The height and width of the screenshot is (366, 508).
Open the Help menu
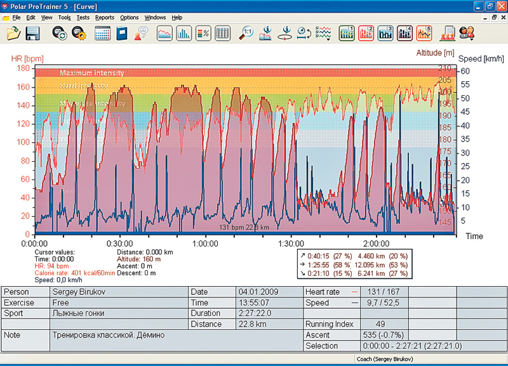coord(177,18)
